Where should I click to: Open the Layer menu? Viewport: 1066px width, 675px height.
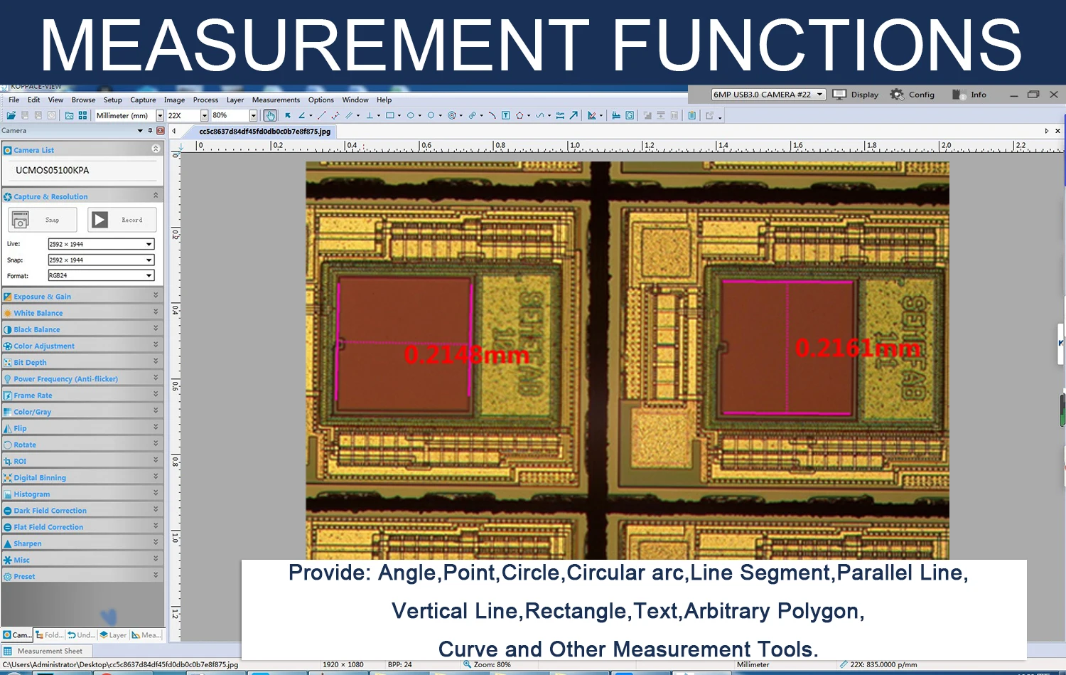click(235, 100)
